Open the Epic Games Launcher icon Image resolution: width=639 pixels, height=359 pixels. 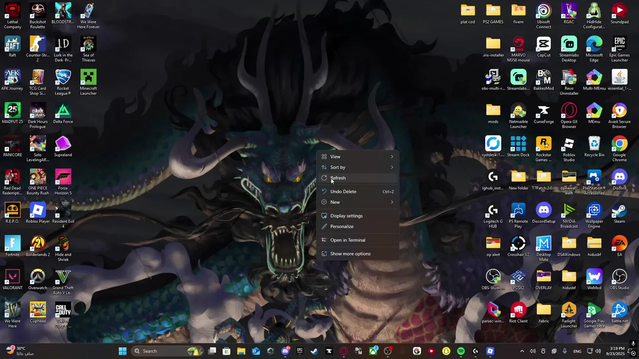click(x=620, y=49)
